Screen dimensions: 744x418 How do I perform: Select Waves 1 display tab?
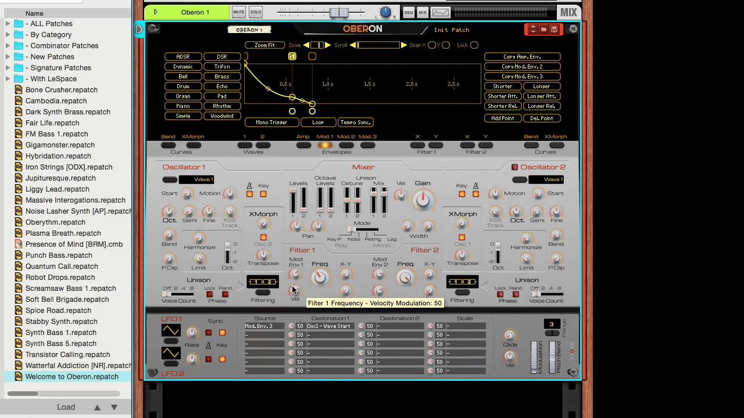pyautogui.click(x=245, y=145)
